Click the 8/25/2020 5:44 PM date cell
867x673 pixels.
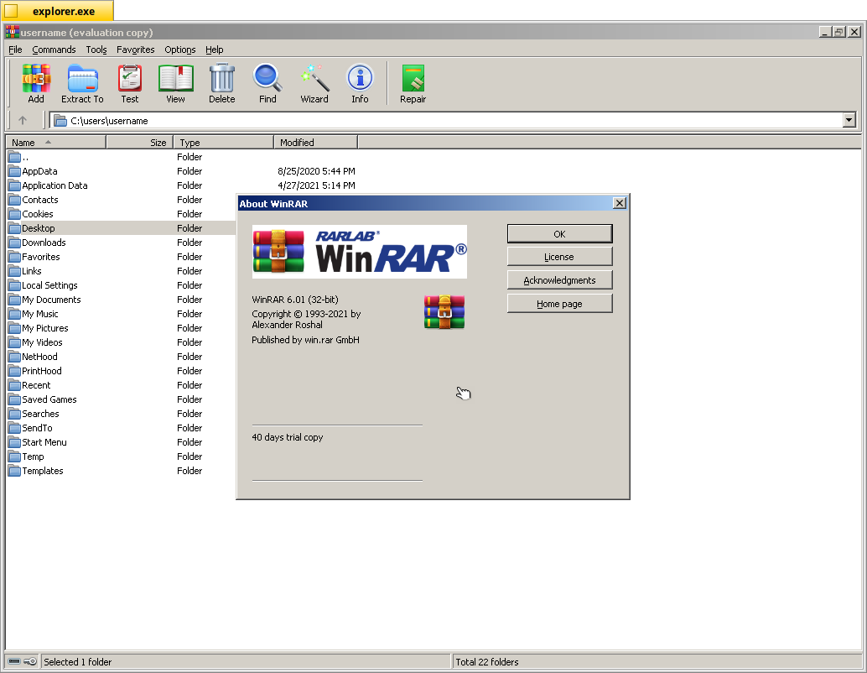[x=316, y=171]
